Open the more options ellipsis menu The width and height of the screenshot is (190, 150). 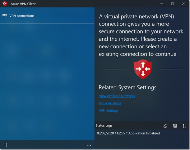[x=89, y=145]
